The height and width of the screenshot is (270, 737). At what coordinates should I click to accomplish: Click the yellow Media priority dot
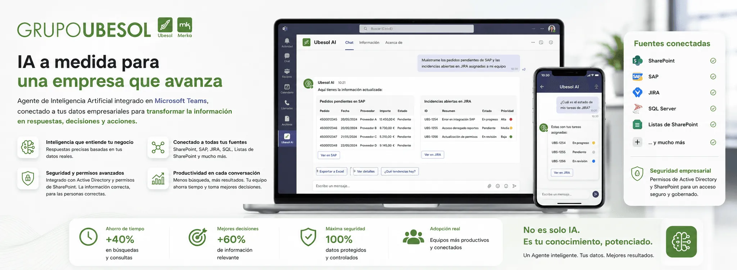point(511,128)
